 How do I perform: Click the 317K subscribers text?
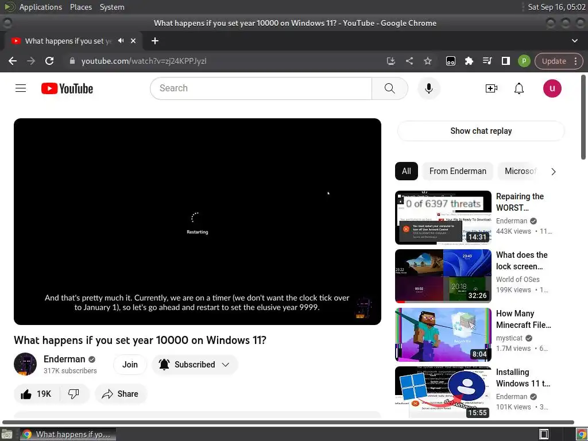tap(70, 371)
